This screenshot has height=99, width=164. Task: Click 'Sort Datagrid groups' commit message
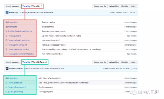(71, 49)
